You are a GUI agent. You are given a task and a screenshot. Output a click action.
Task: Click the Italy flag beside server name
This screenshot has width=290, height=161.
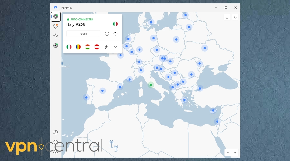pyautogui.click(x=115, y=24)
